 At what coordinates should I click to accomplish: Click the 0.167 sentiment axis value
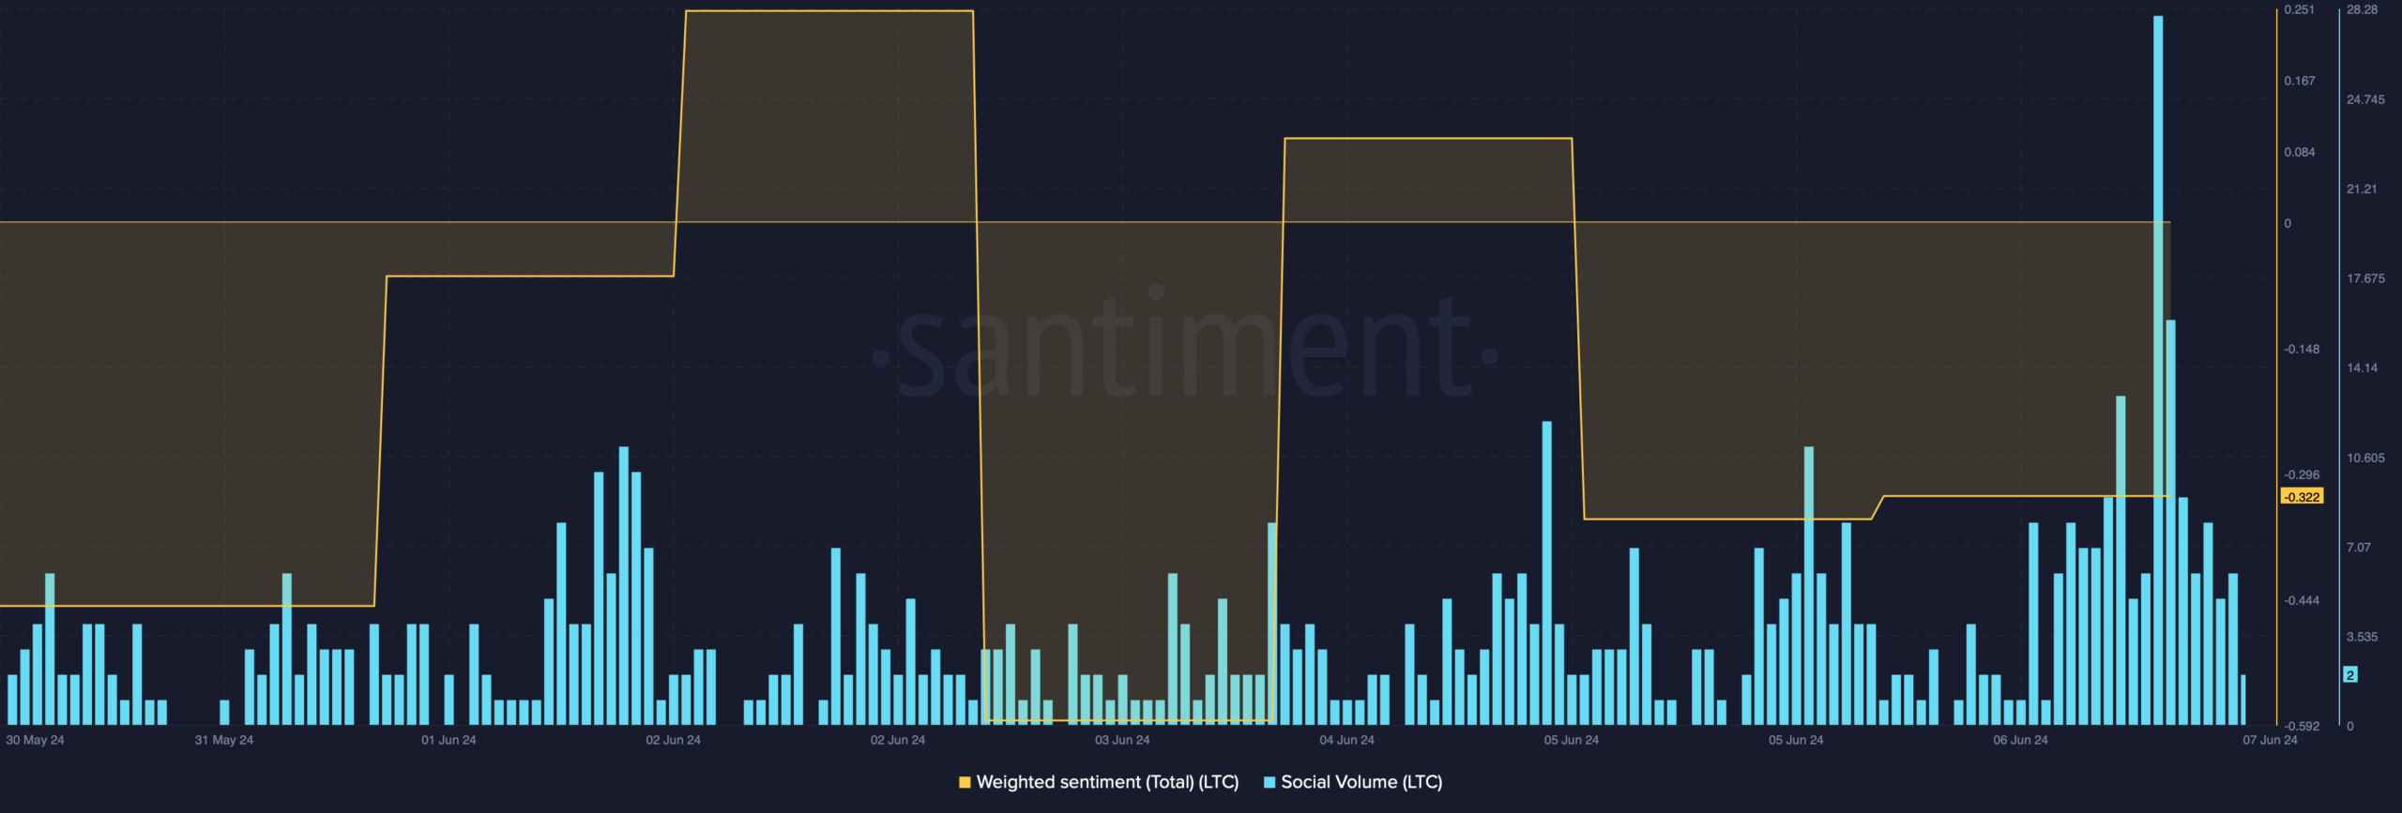coord(2299,81)
